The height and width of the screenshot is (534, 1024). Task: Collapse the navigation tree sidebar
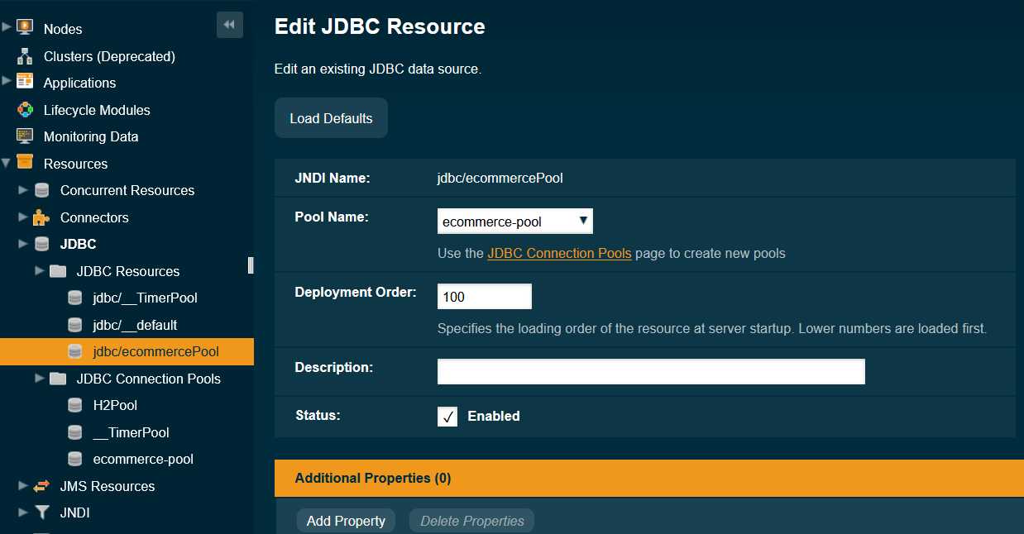(229, 25)
